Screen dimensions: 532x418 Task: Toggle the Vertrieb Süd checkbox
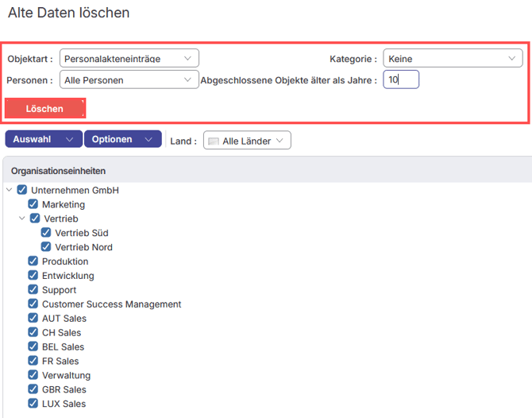pyautogui.click(x=46, y=233)
